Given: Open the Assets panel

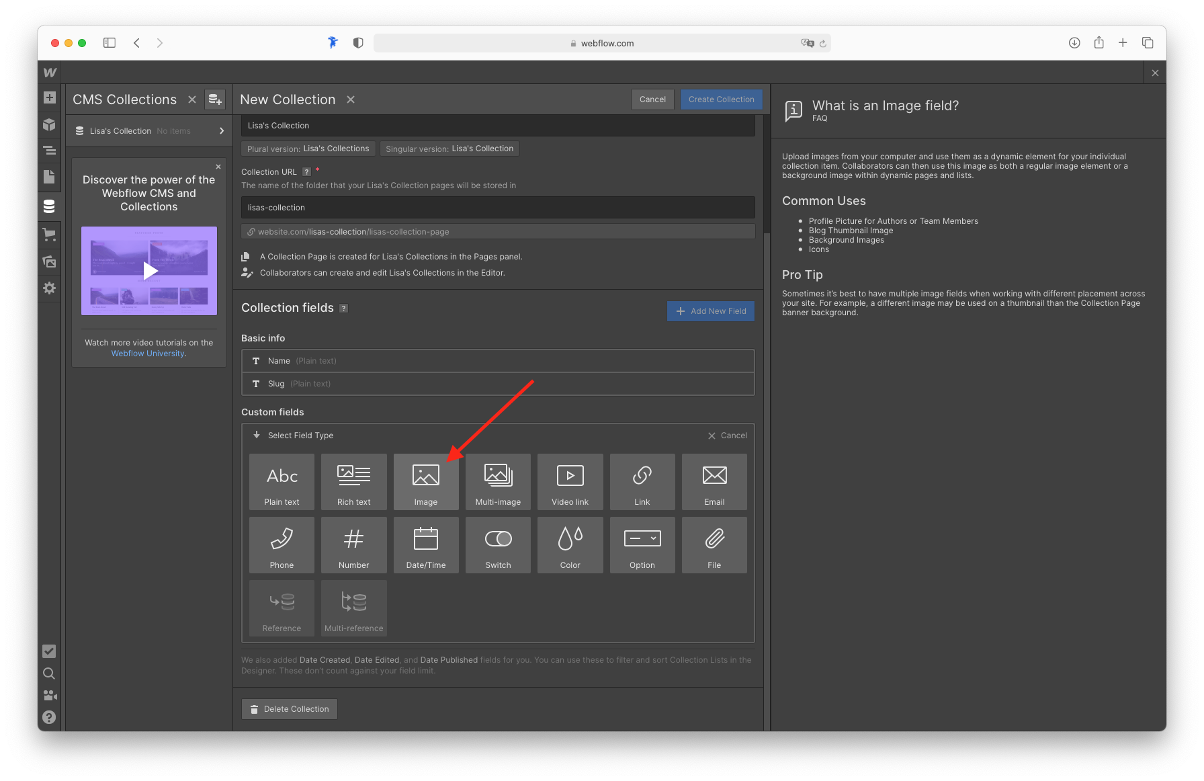Looking at the screenshot, I should pyautogui.click(x=49, y=262).
